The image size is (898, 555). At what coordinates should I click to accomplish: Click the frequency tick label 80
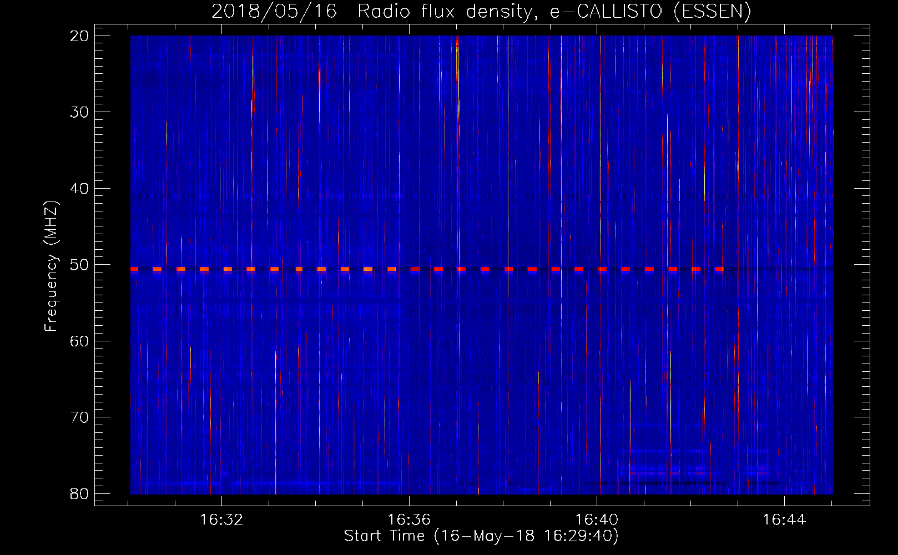tap(80, 494)
